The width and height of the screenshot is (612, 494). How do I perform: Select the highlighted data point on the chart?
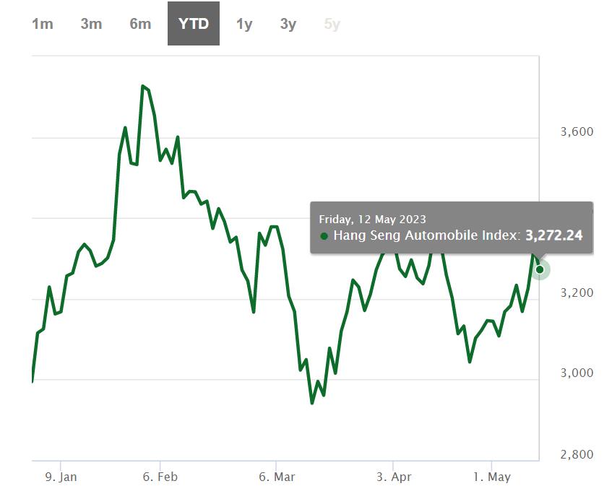539,270
